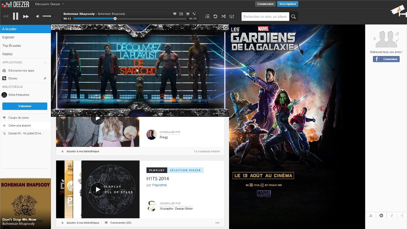This screenshot has width=407, height=229.
Task: Share the current track
Action: tap(181, 14)
